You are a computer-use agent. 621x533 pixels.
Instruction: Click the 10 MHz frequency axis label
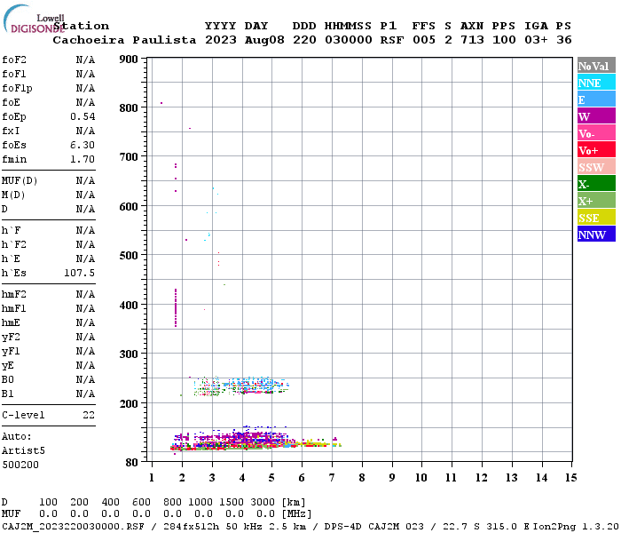pyautogui.click(x=421, y=478)
